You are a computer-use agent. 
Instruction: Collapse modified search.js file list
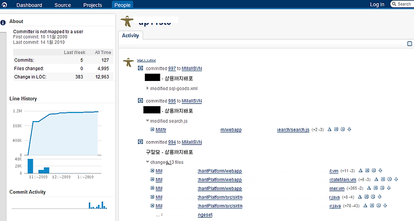tap(147, 121)
